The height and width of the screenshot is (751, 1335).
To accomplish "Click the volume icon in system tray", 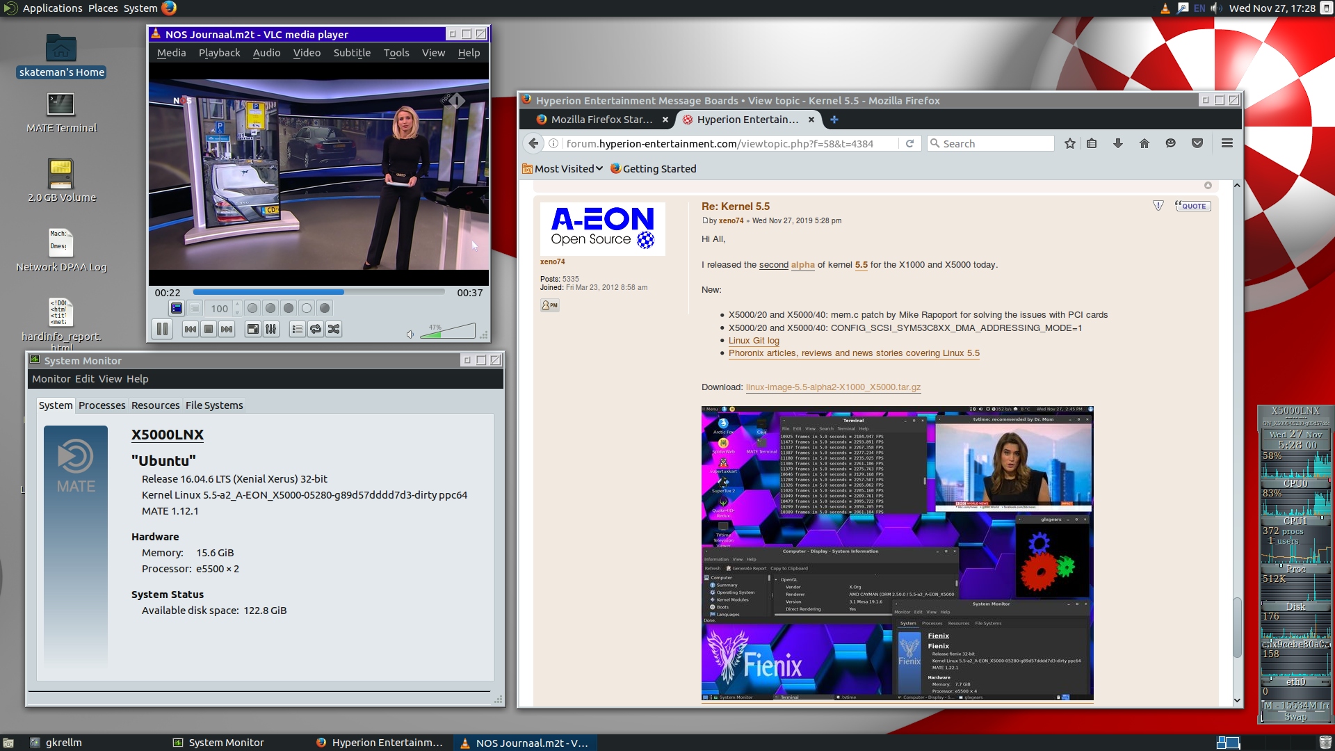I will coord(1216,8).
